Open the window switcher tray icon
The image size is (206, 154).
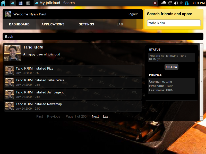click(x=170, y=3)
